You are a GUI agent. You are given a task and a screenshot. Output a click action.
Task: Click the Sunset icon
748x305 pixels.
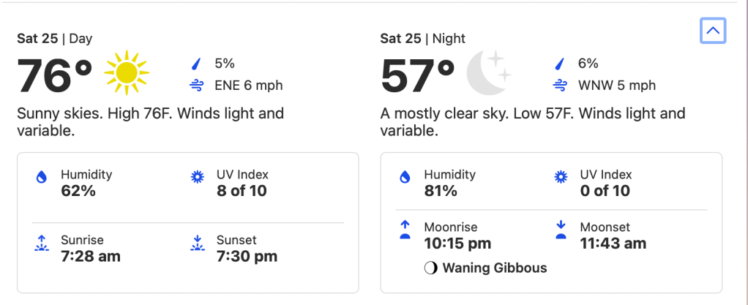click(x=196, y=243)
